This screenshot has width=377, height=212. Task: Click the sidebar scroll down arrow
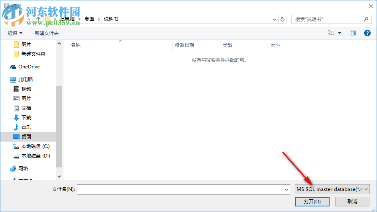[59, 177]
